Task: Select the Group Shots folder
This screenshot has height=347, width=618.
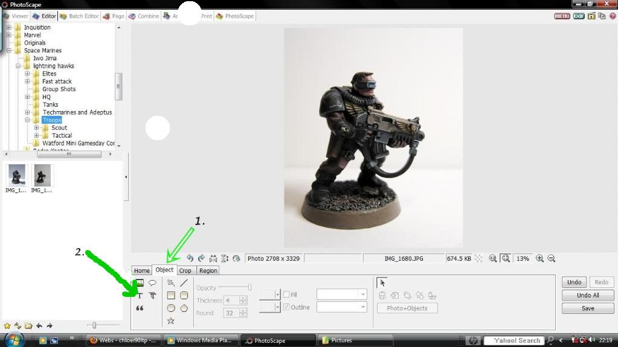Action: click(59, 89)
